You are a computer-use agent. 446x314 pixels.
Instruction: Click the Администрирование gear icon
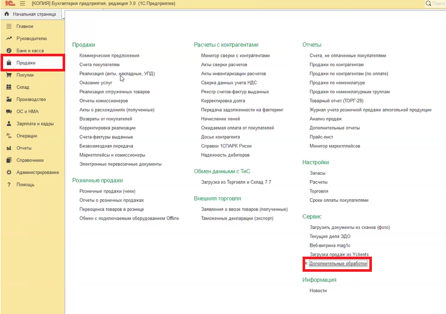point(9,172)
